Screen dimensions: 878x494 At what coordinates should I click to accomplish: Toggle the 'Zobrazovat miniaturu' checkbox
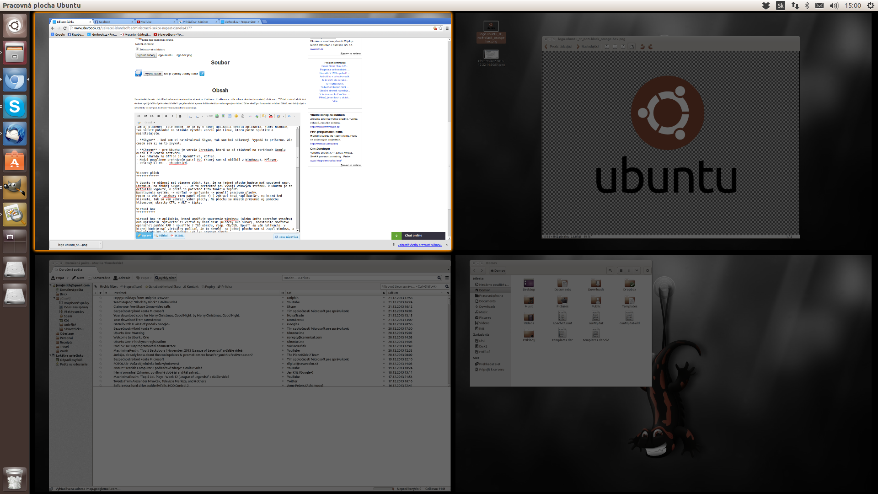137,49
